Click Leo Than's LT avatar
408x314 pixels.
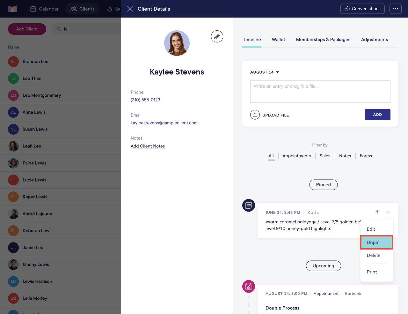tap(13, 78)
